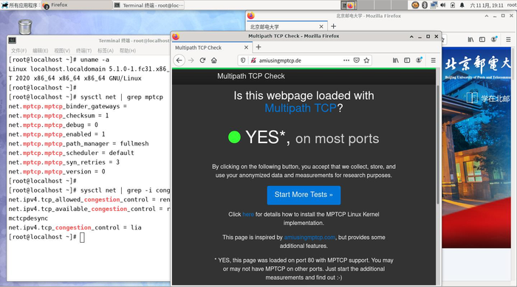The image size is (517, 287).
Task: Visit the amiusingmptcp.com link
Action: pos(309,238)
